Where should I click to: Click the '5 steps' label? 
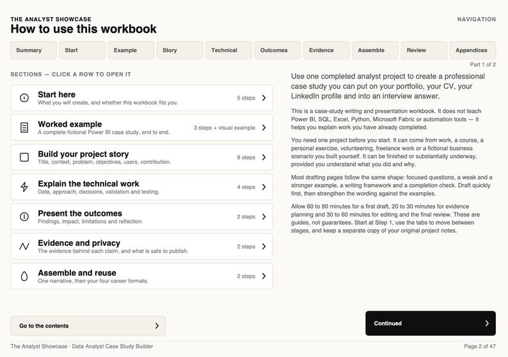pyautogui.click(x=246, y=98)
